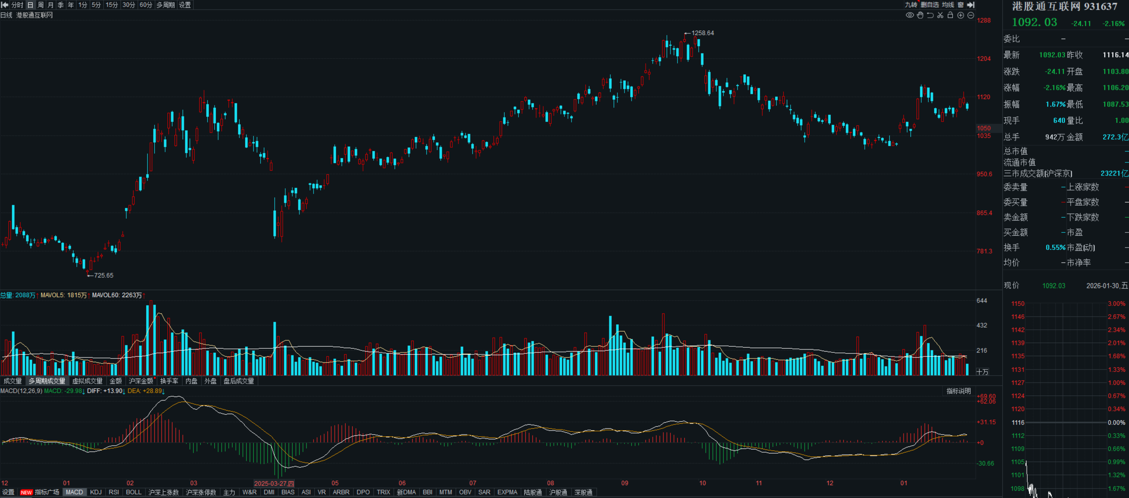1129x498 pixels.
Task: Select the 换手率 volume panel tab
Action: (x=169, y=381)
